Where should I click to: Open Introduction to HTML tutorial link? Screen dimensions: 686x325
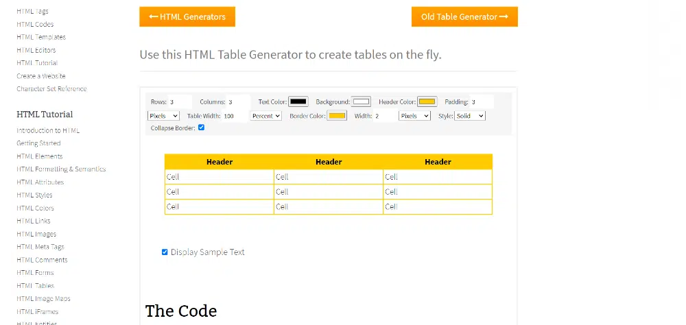click(48, 130)
